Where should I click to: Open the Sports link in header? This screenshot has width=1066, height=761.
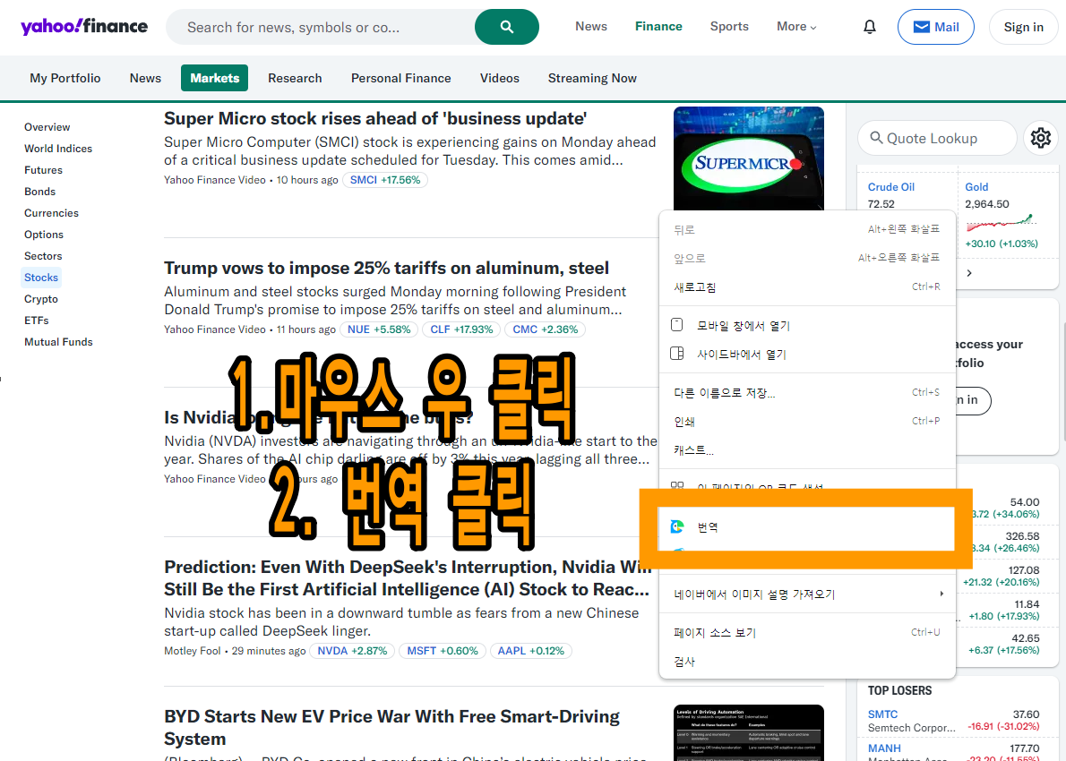(x=729, y=27)
